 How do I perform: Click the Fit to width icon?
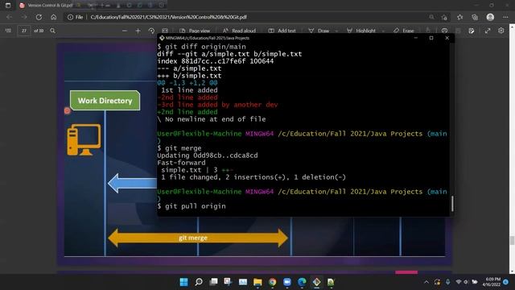165,31
